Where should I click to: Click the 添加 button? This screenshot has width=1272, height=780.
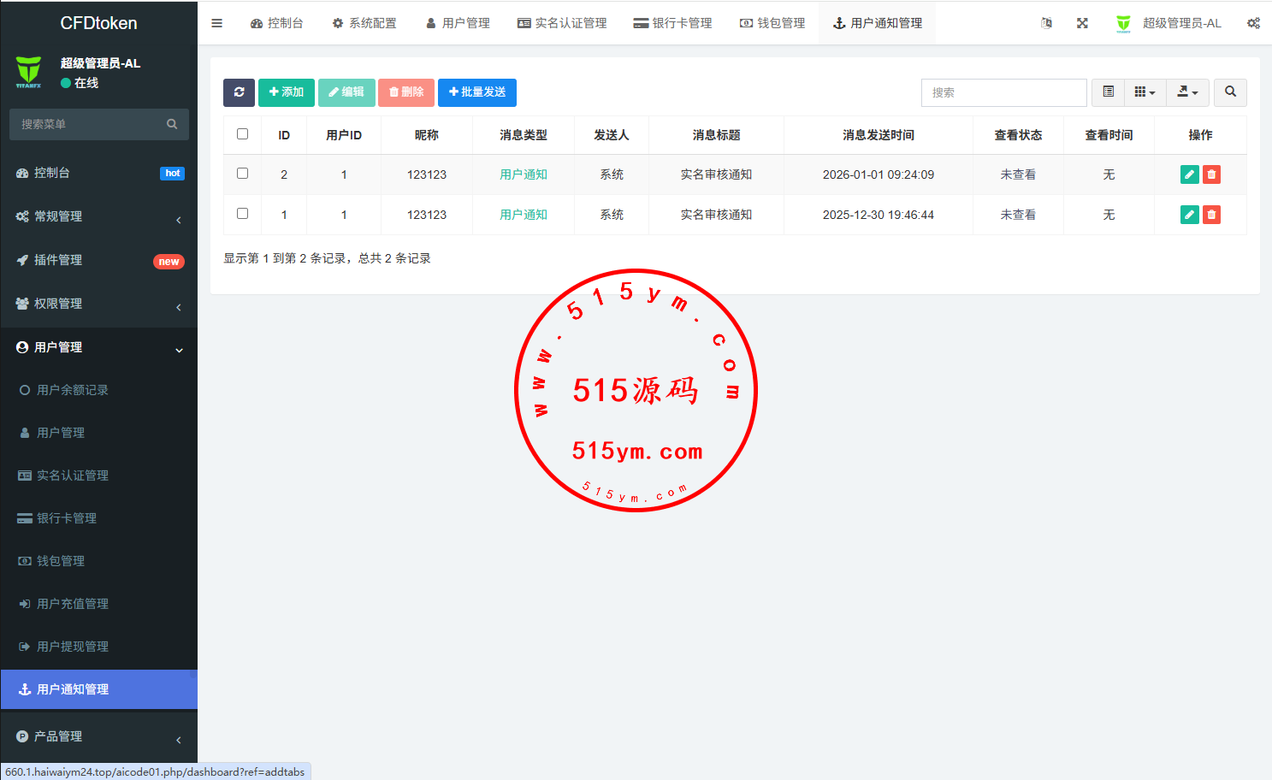(287, 92)
